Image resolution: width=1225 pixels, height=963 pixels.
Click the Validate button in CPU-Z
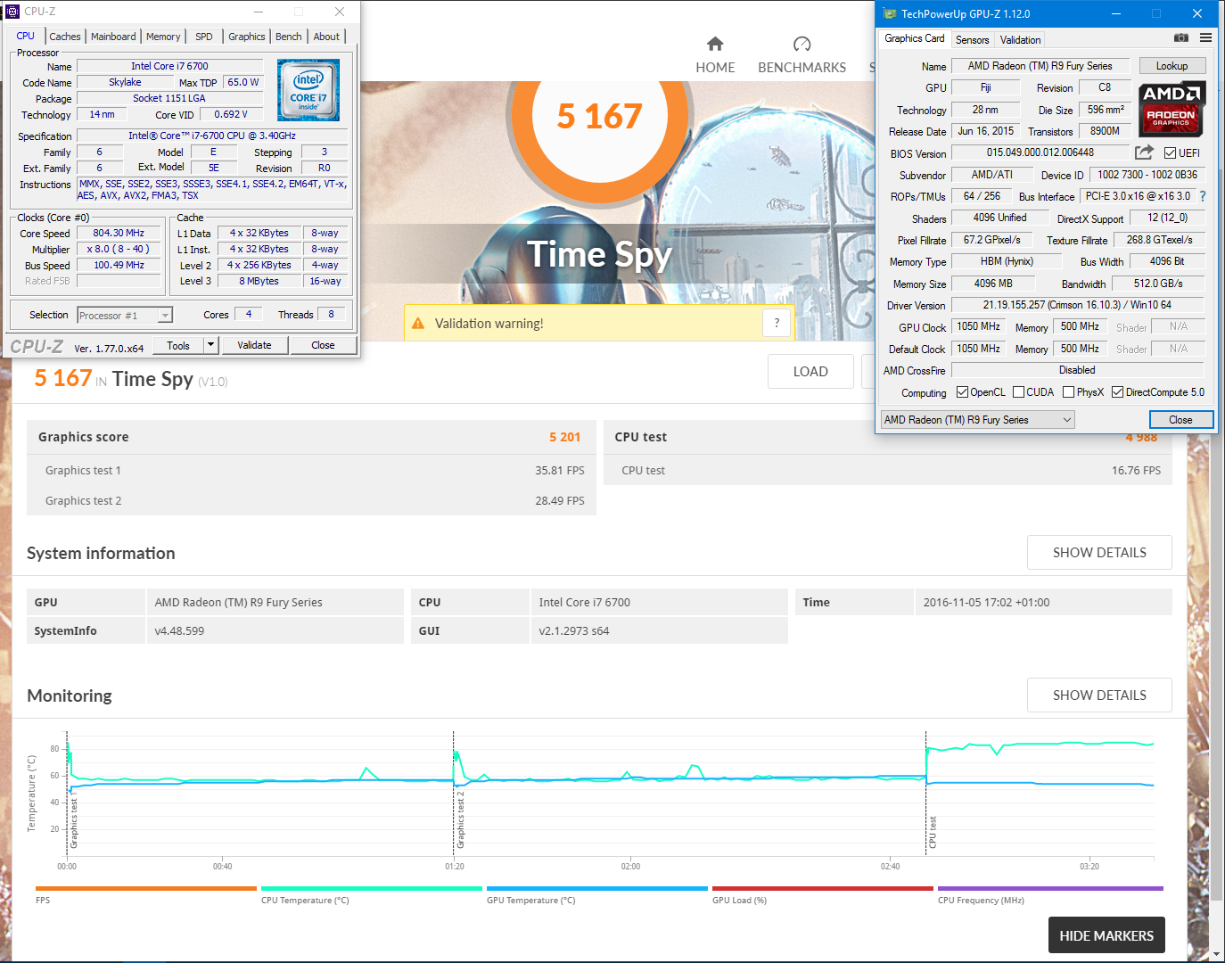point(254,345)
